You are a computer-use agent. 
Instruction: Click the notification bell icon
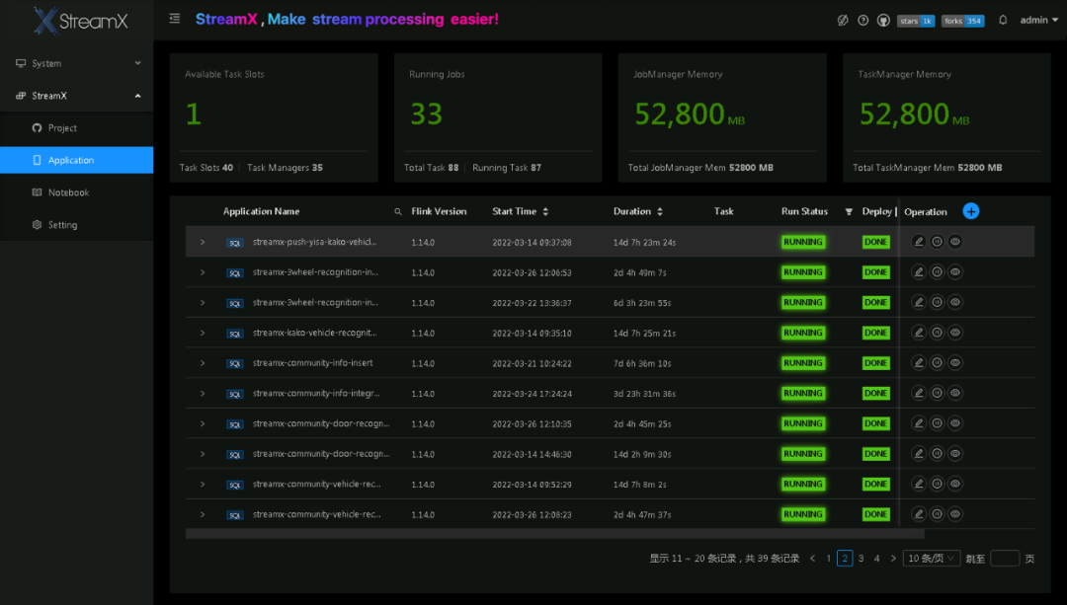(1003, 20)
